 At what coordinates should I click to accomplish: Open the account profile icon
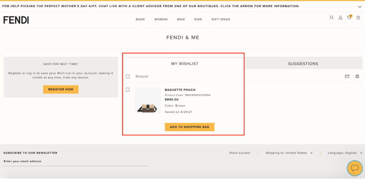point(340,17)
